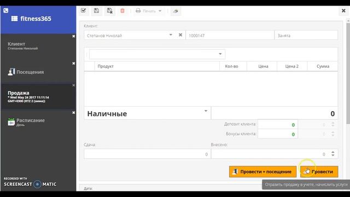The image size is (350, 197).
Task: Click the red delete trash icon
Action: point(122,11)
